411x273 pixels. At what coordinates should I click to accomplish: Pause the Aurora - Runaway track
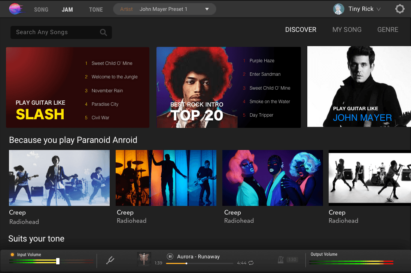coord(170,256)
